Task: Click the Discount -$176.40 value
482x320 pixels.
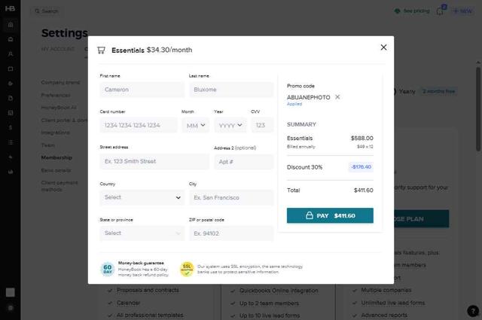Action: [361, 167]
